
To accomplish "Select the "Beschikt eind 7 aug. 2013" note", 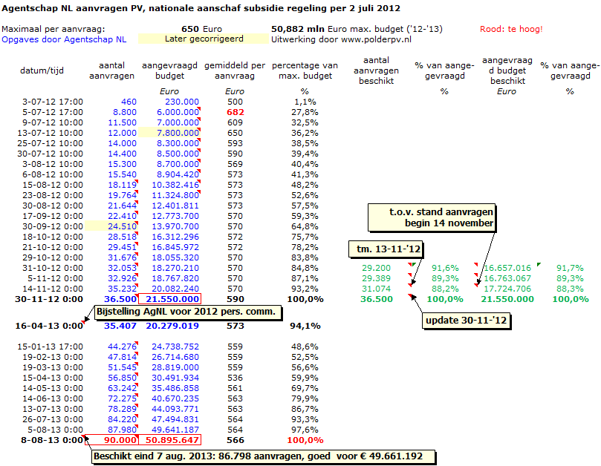I will pyautogui.click(x=257, y=456).
